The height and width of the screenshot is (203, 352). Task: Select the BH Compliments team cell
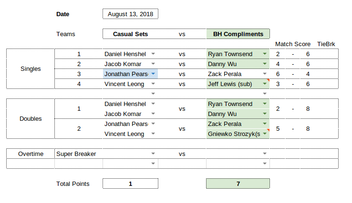(238, 34)
